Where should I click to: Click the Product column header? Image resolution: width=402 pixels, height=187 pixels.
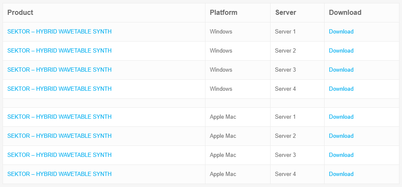pos(20,13)
